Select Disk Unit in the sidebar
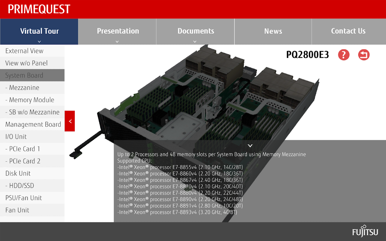Screen dimensions: 386x241 32,174
